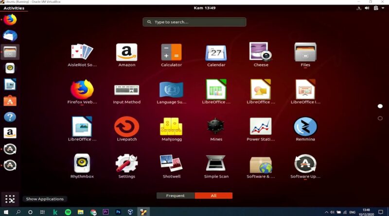Click the Show Applications grid button
Image resolution: width=389 pixels, height=216 pixels.
[x=10, y=199]
